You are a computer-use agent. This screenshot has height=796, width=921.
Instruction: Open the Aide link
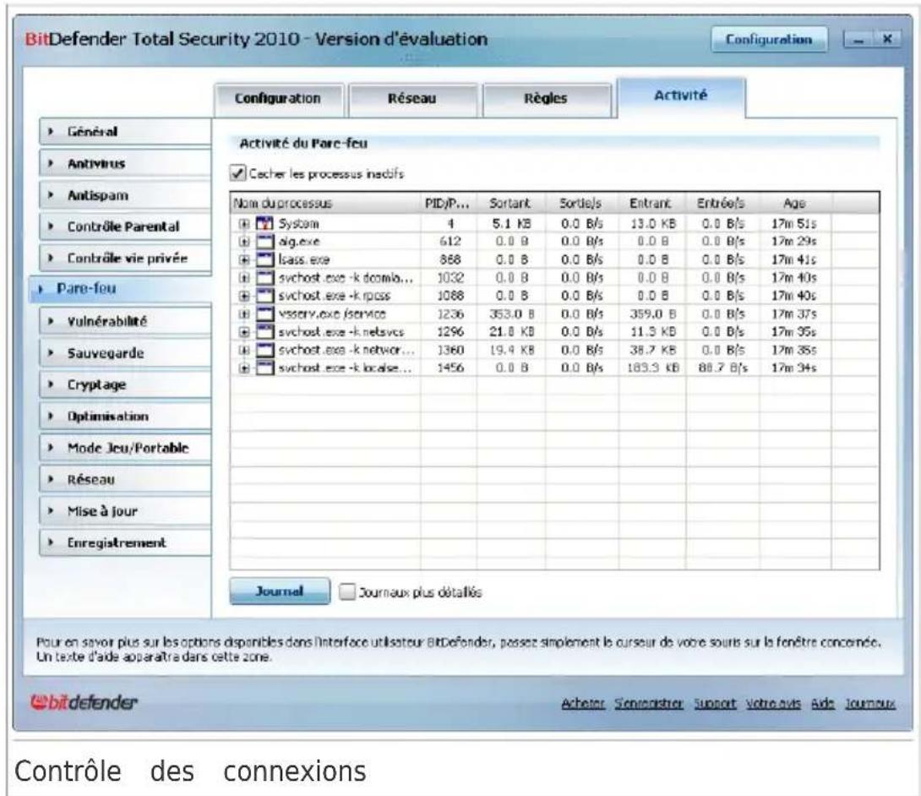pyautogui.click(x=822, y=703)
